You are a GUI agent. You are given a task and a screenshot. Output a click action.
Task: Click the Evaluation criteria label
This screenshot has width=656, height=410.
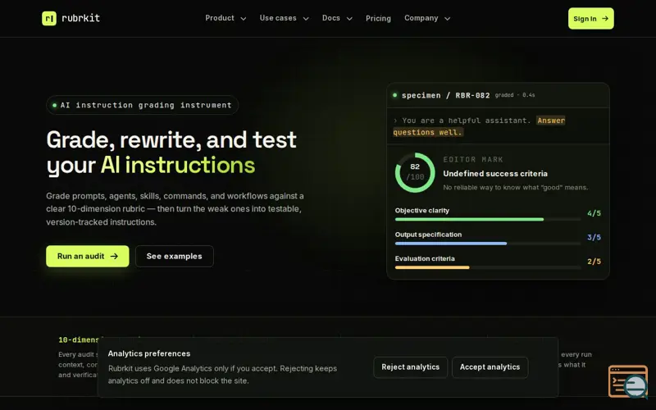coord(425,258)
